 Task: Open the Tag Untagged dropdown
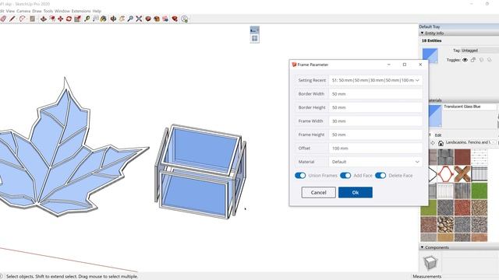tap(480, 51)
